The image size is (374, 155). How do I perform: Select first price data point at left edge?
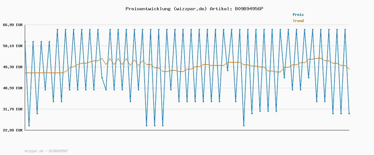click(25, 42)
